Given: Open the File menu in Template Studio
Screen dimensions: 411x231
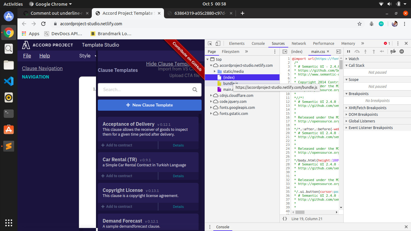Looking at the screenshot, I should (27, 56).
